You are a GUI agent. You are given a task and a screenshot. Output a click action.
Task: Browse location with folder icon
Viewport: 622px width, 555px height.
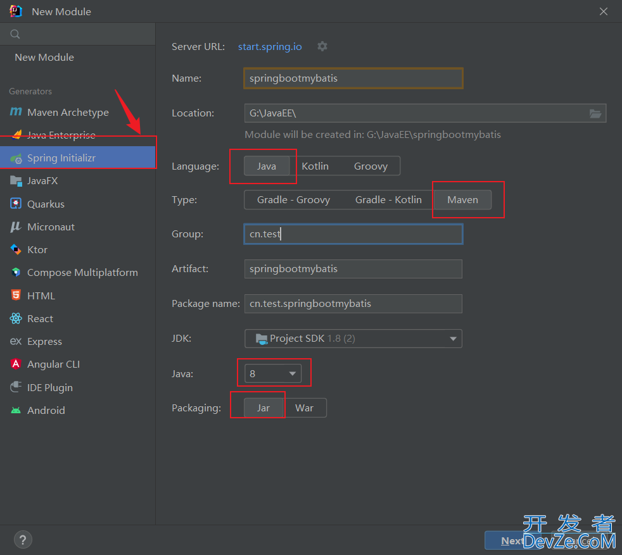[595, 114]
